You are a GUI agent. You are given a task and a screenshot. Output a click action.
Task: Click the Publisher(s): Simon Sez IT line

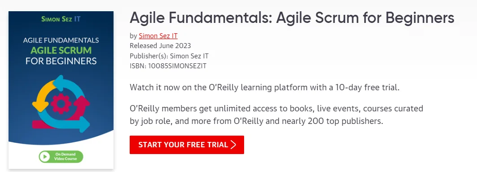coord(169,56)
